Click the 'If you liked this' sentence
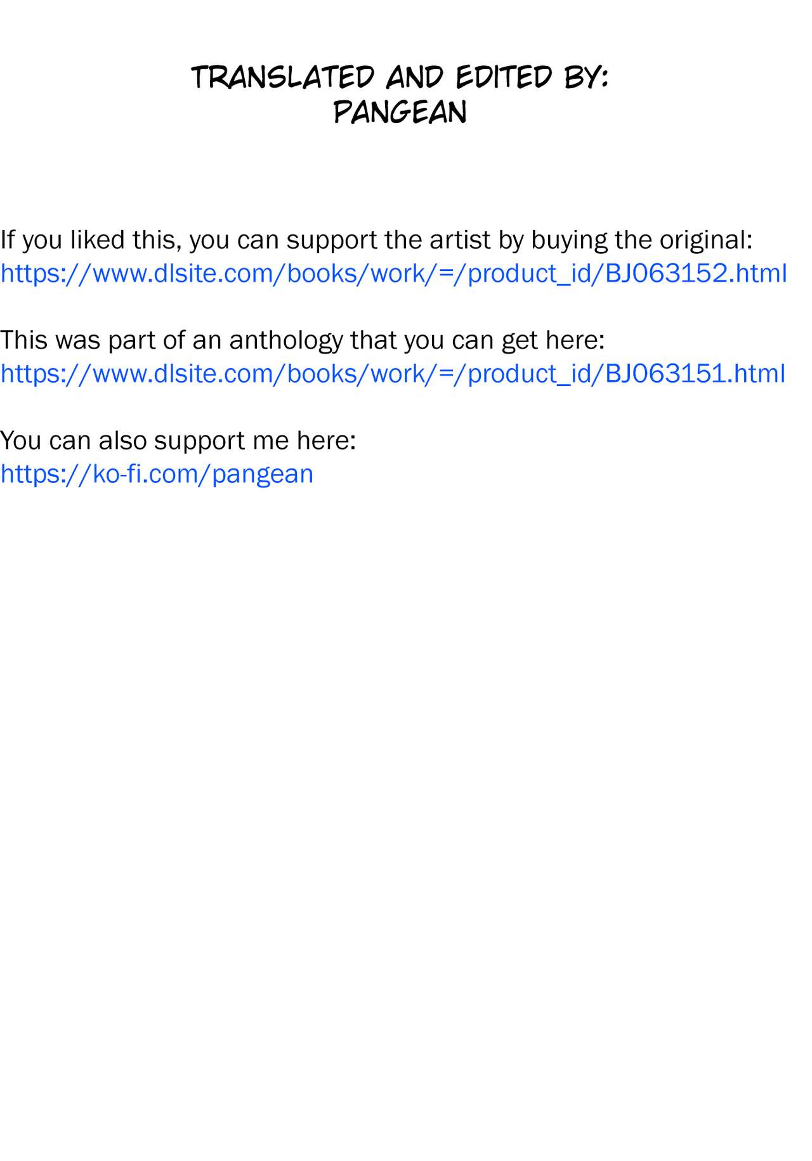 376,240
